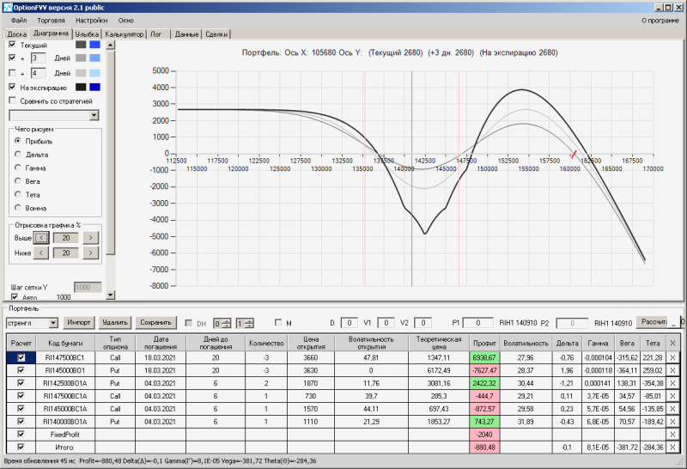Enable the M checkbox
The image size is (687, 469).
click(277, 323)
